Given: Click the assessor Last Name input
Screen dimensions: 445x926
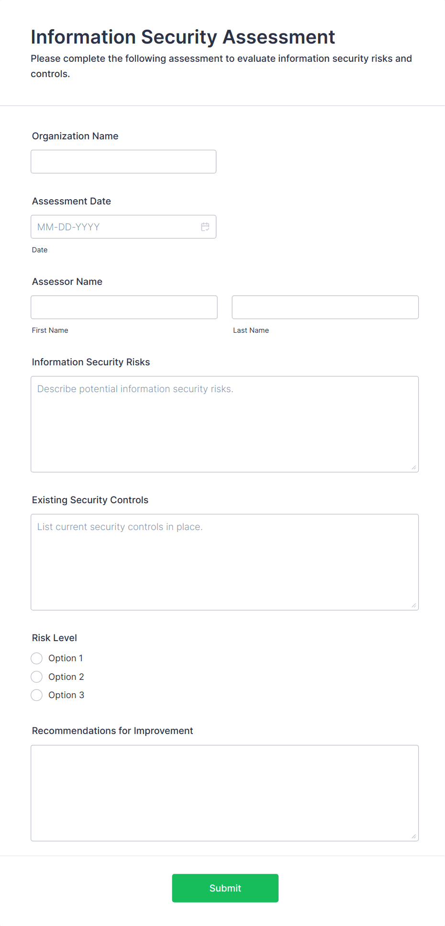Looking at the screenshot, I should tap(325, 307).
